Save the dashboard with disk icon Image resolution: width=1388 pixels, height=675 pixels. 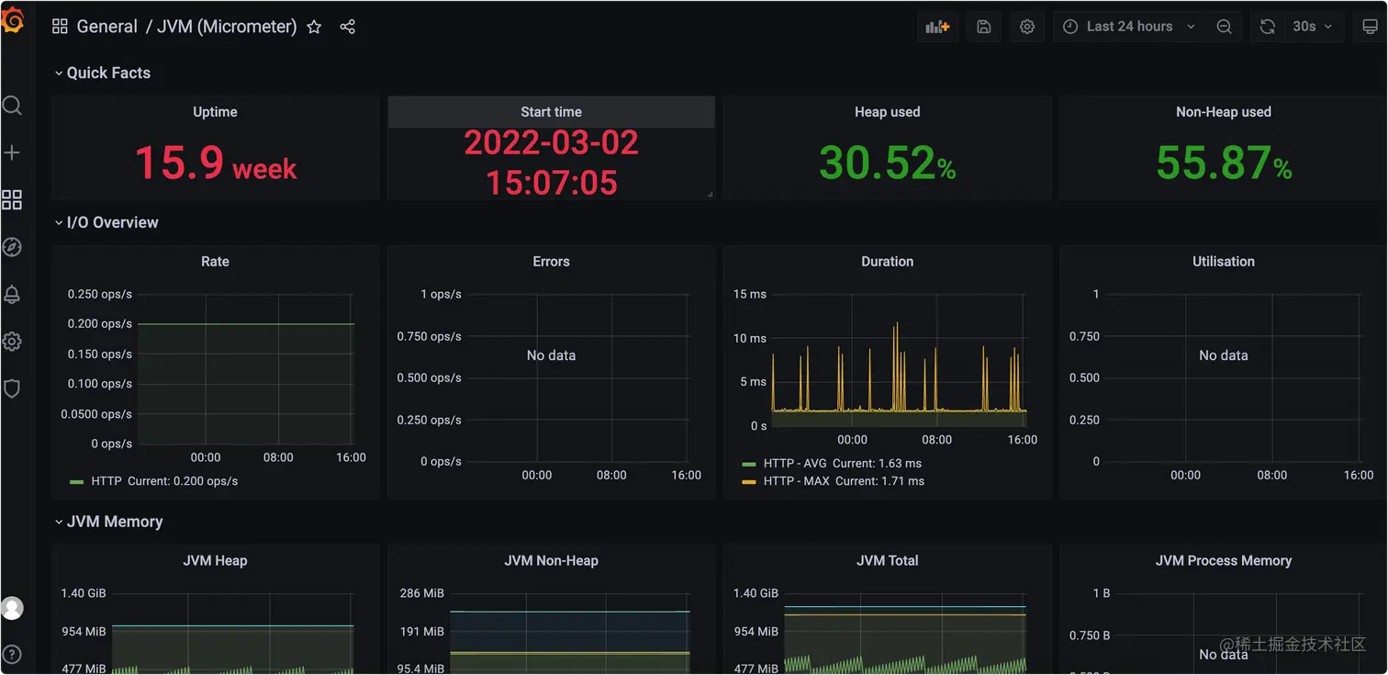(x=983, y=27)
